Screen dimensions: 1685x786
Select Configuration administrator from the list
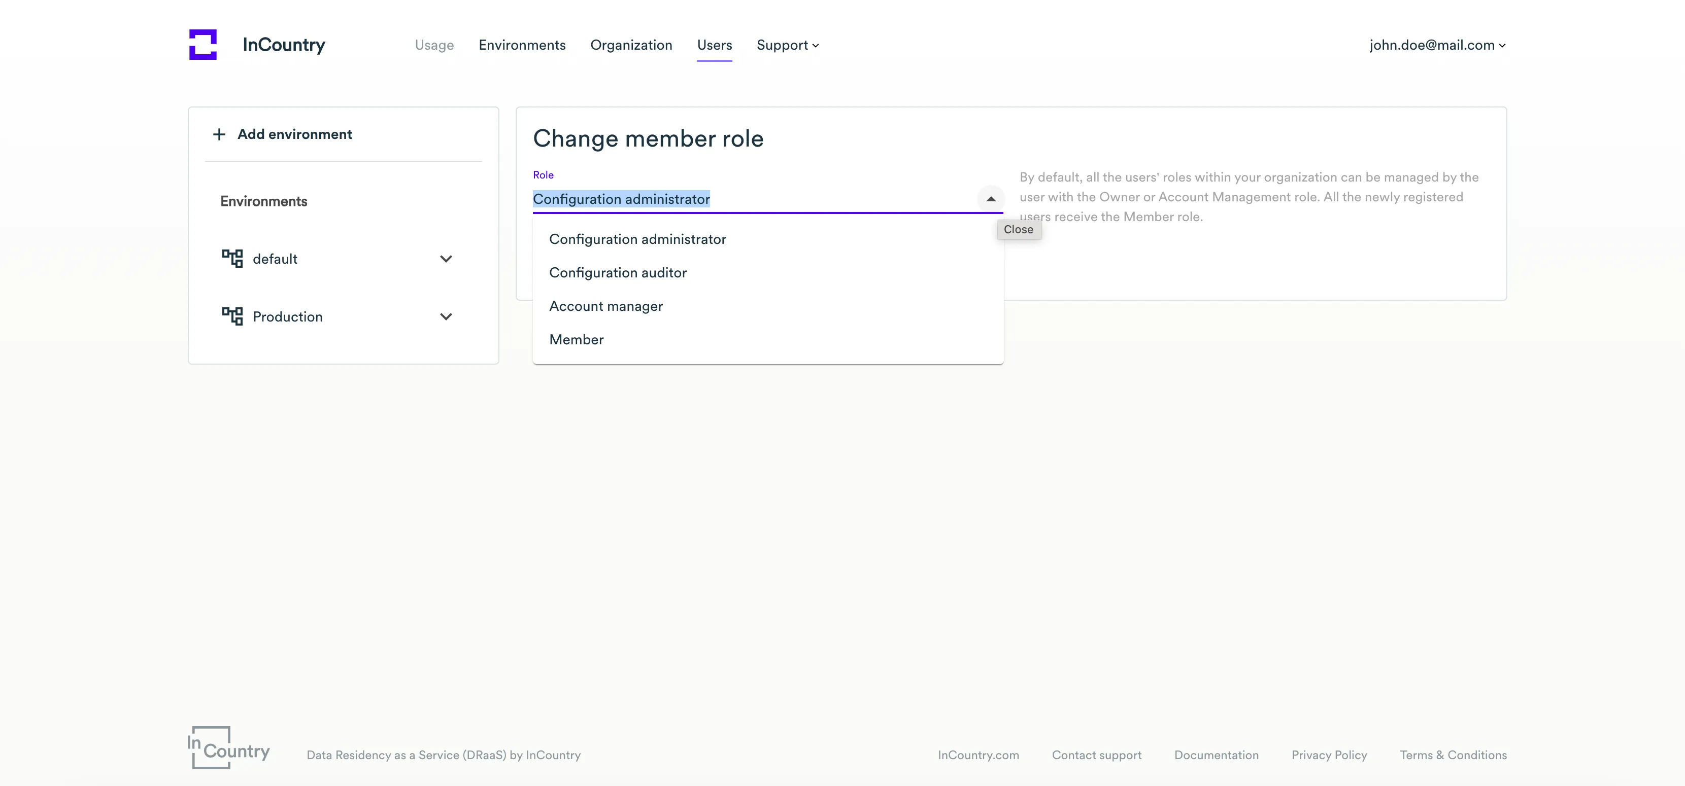click(637, 239)
